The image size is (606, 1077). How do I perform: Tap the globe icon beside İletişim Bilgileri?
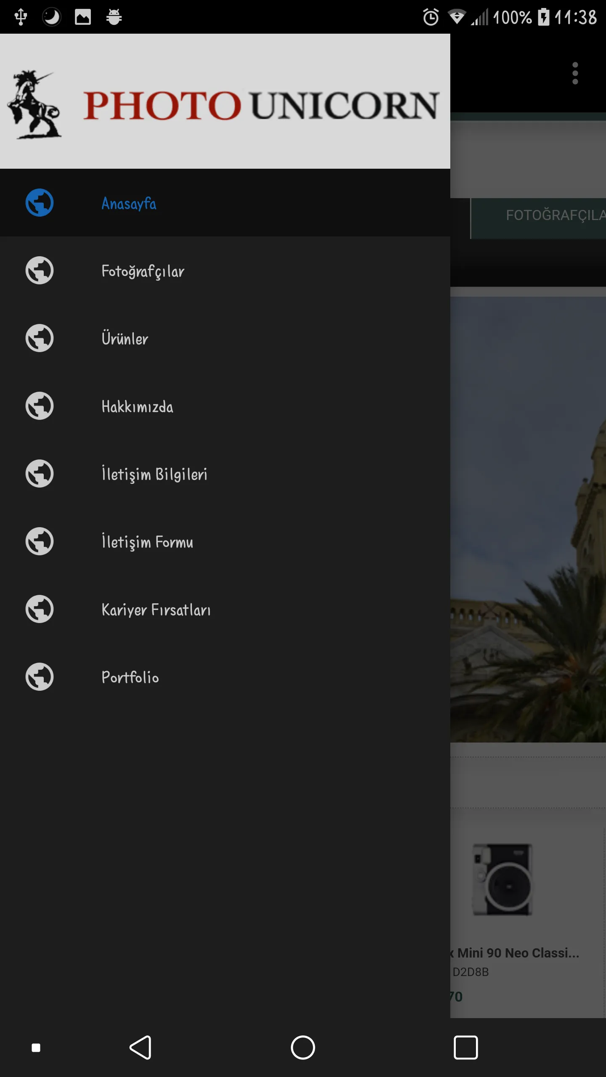click(40, 474)
